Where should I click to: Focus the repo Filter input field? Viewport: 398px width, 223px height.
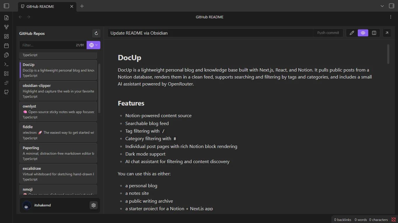(53, 45)
